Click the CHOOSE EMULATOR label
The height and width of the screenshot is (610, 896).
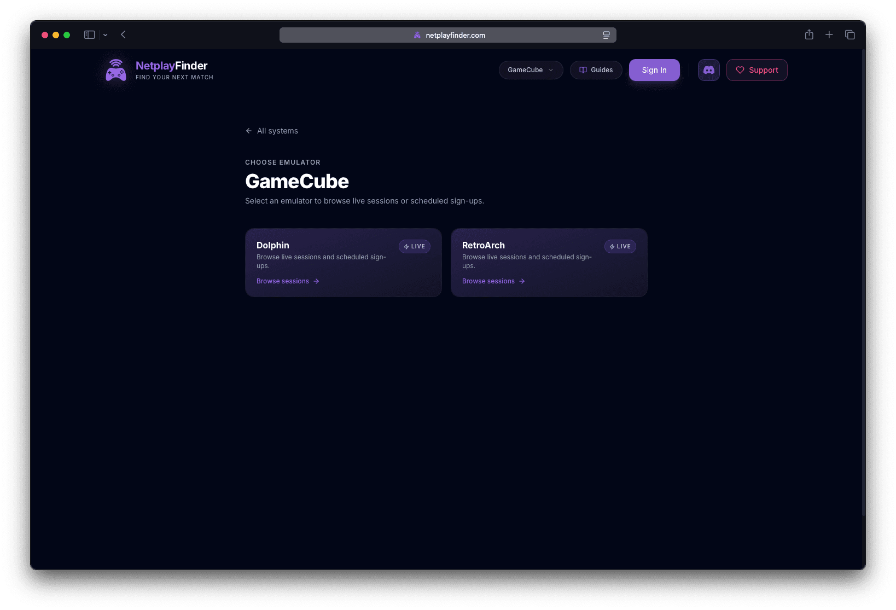pos(283,162)
